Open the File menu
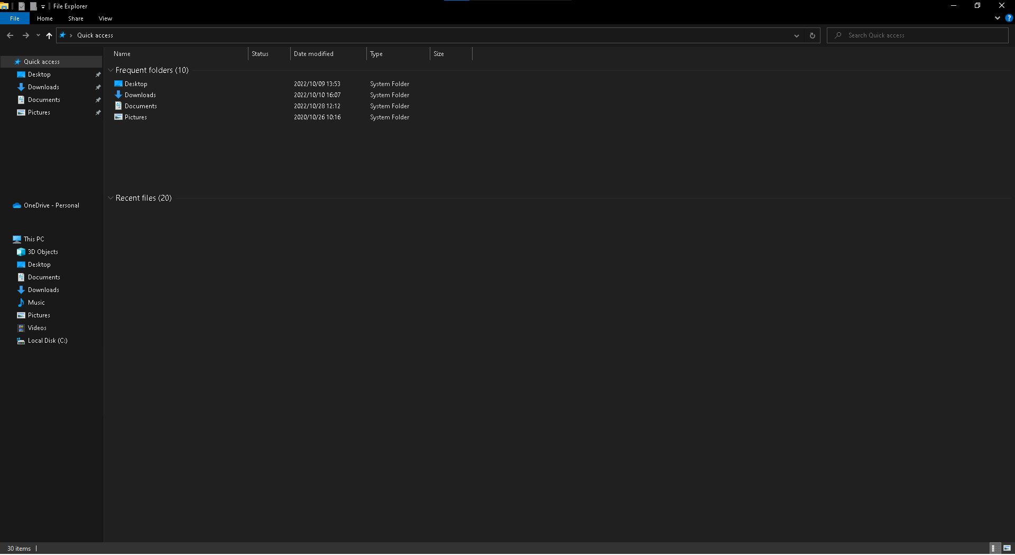 pyautogui.click(x=15, y=18)
